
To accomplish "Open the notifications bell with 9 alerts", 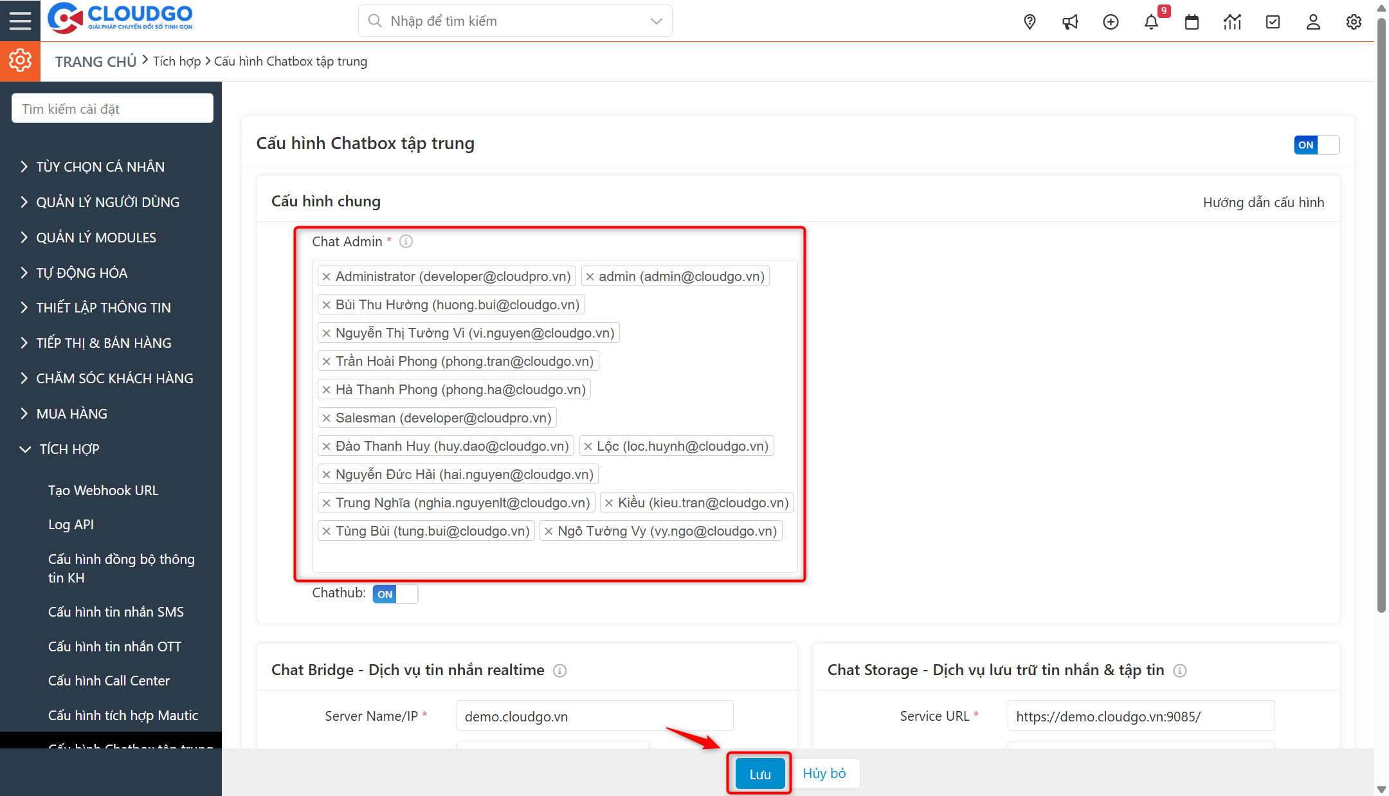I will (x=1152, y=21).
